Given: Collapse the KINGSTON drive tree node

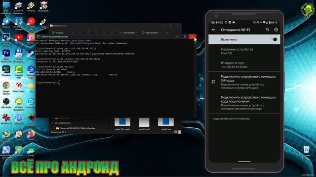Looking at the screenshot, I should (52, 123).
